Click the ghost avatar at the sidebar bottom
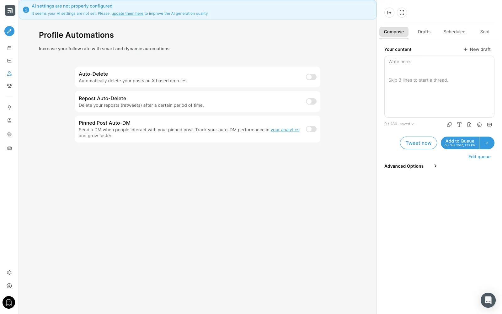 pyautogui.click(x=9, y=302)
